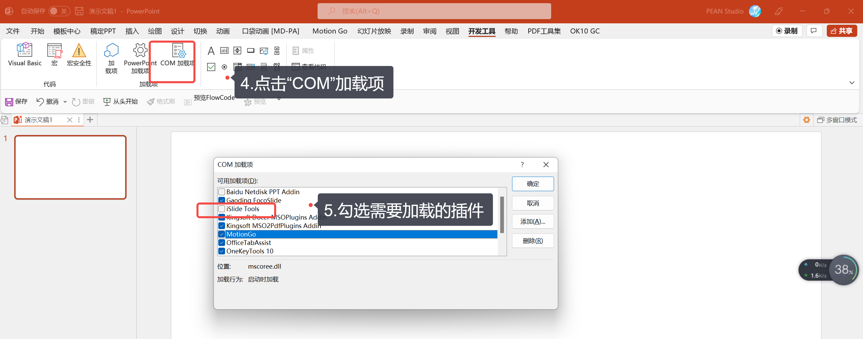
Task: Click the 保存 save icon in quick toolbar
Action: coord(9,101)
